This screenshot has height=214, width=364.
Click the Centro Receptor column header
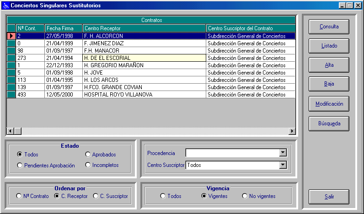click(x=144, y=28)
